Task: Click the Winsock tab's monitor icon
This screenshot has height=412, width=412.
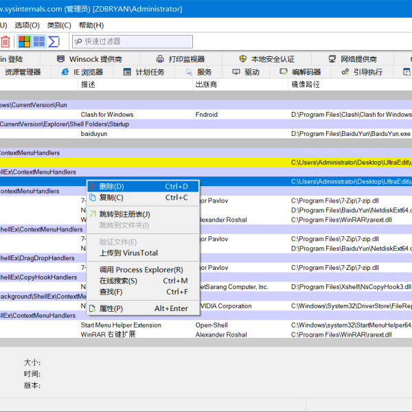Action: pyautogui.click(x=60, y=59)
